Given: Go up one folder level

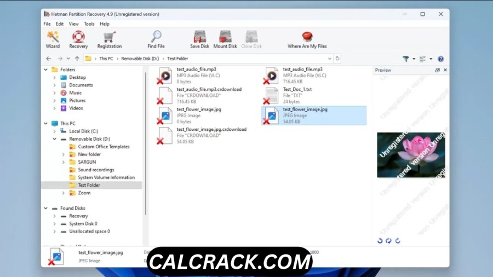Looking at the screenshot, I should tap(77, 59).
